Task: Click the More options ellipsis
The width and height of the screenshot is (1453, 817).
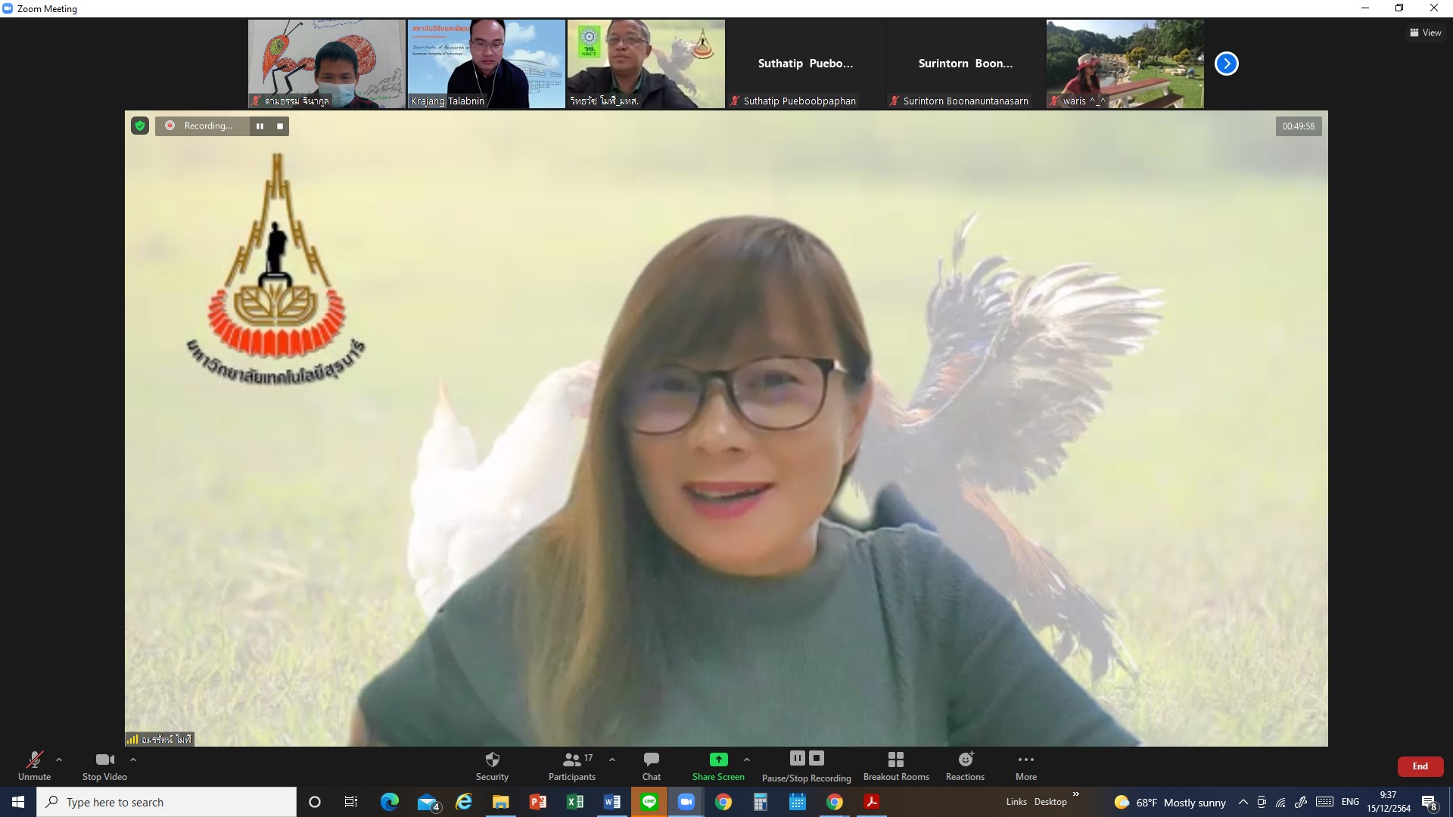Action: click(x=1026, y=765)
